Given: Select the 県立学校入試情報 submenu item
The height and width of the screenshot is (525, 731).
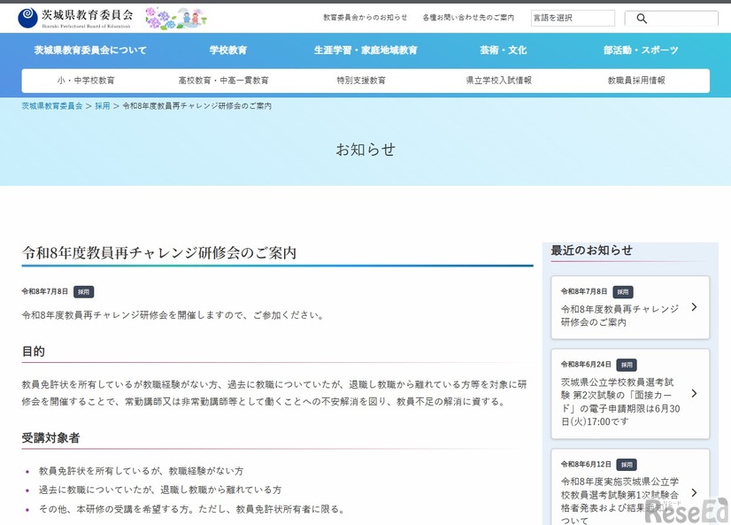Looking at the screenshot, I should [x=498, y=81].
